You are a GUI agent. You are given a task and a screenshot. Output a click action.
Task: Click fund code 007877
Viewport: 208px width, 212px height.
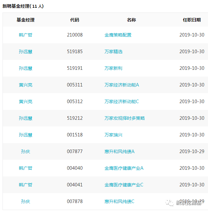(75, 151)
